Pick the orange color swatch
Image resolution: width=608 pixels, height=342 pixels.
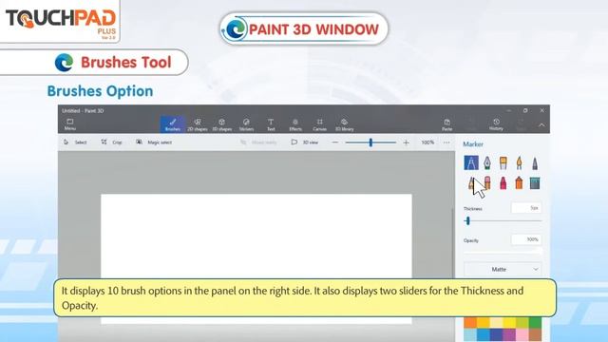pos(470,322)
